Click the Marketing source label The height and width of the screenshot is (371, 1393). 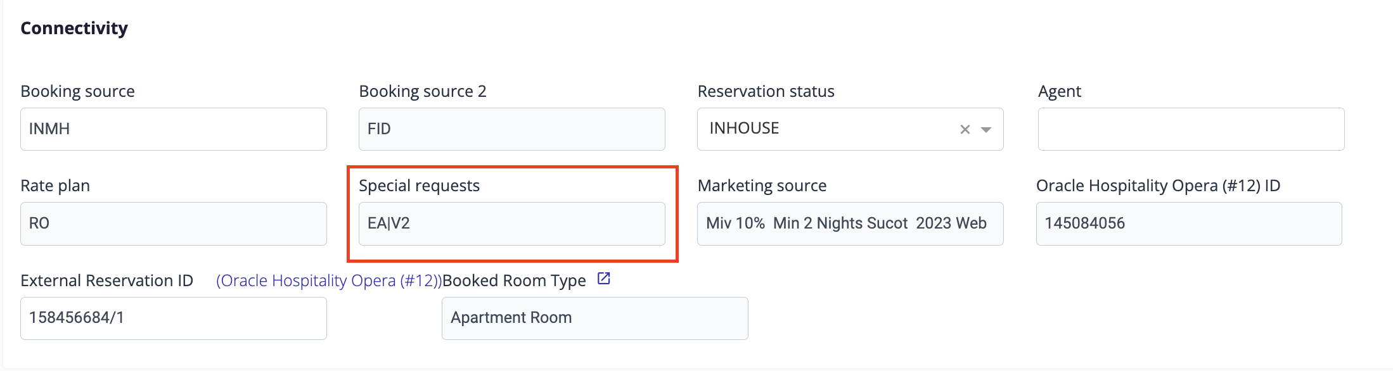point(762,185)
